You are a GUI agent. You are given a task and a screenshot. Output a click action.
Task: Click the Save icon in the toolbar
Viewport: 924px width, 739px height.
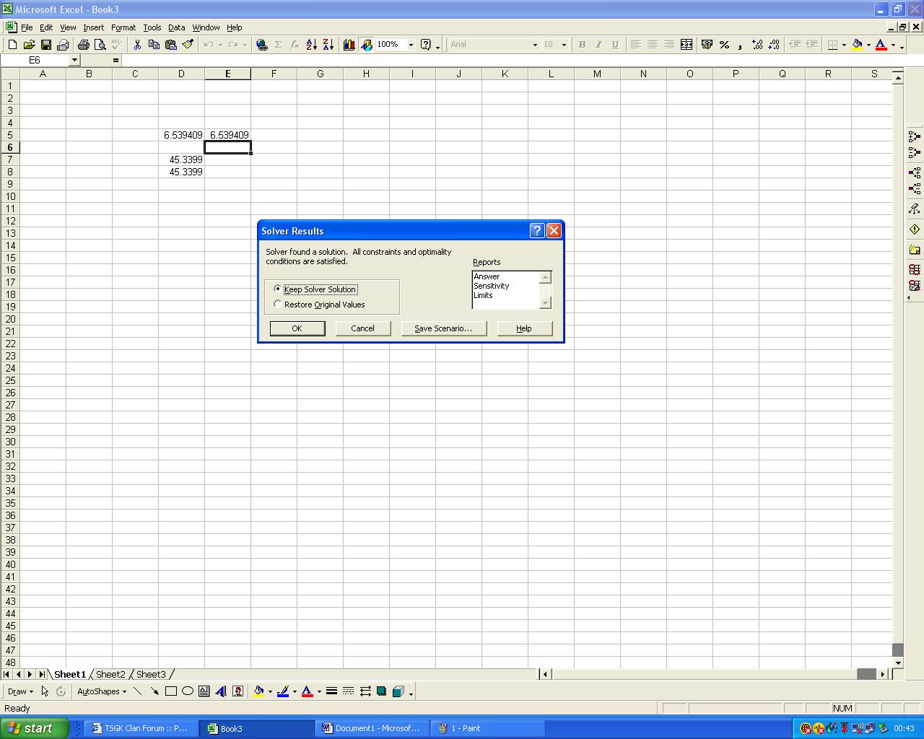(x=46, y=45)
